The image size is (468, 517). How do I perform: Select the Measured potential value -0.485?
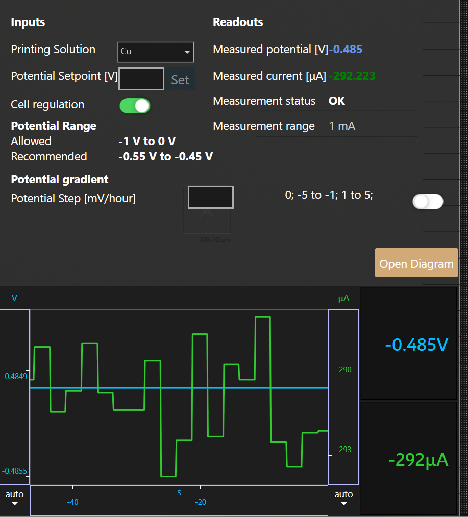coord(346,50)
